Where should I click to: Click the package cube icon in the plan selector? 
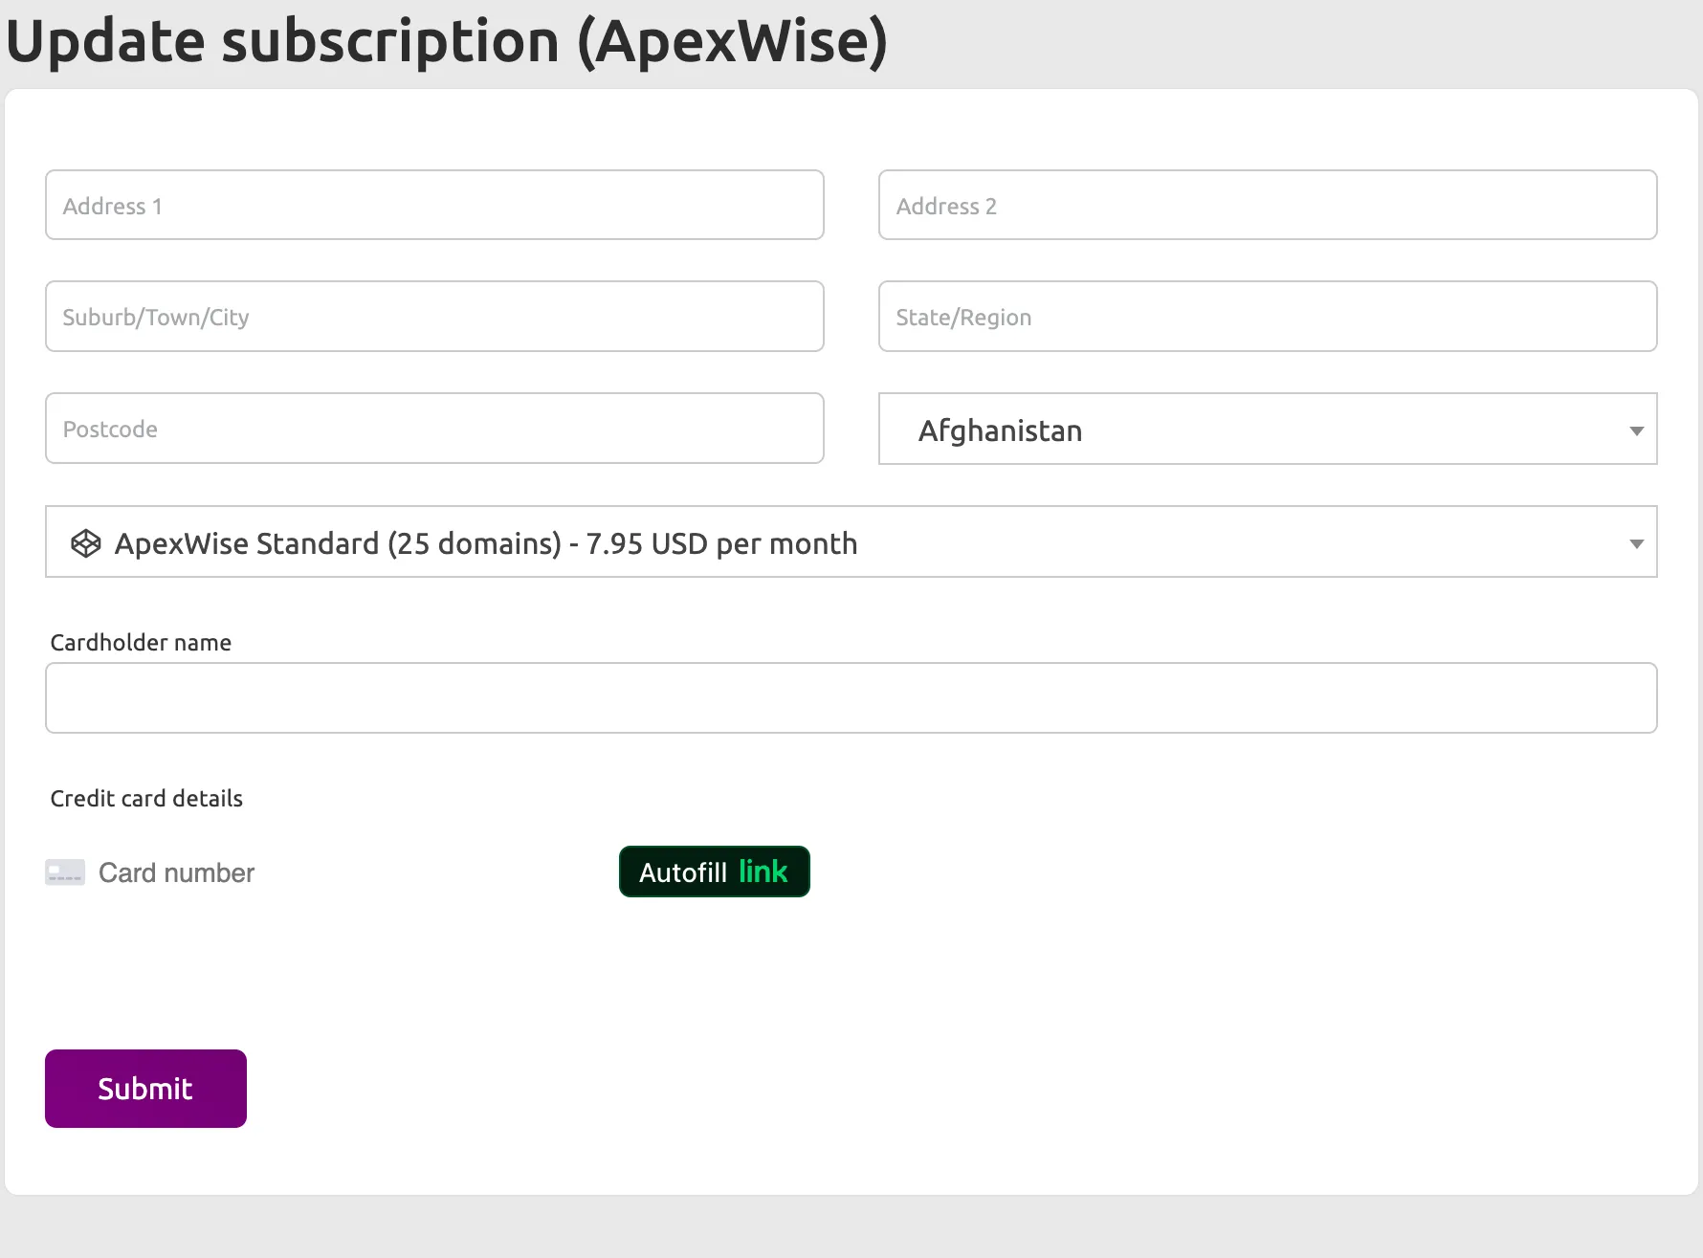(x=86, y=542)
